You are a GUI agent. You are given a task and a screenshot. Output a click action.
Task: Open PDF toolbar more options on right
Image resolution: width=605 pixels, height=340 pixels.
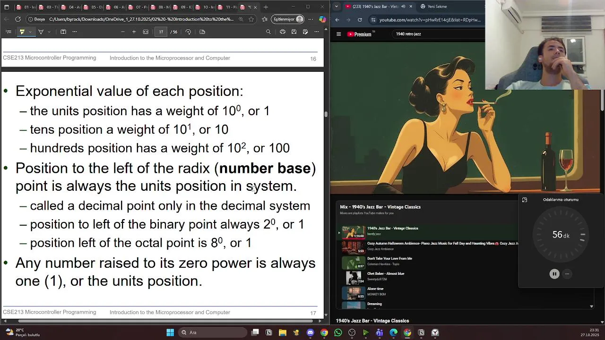pyautogui.click(x=317, y=32)
